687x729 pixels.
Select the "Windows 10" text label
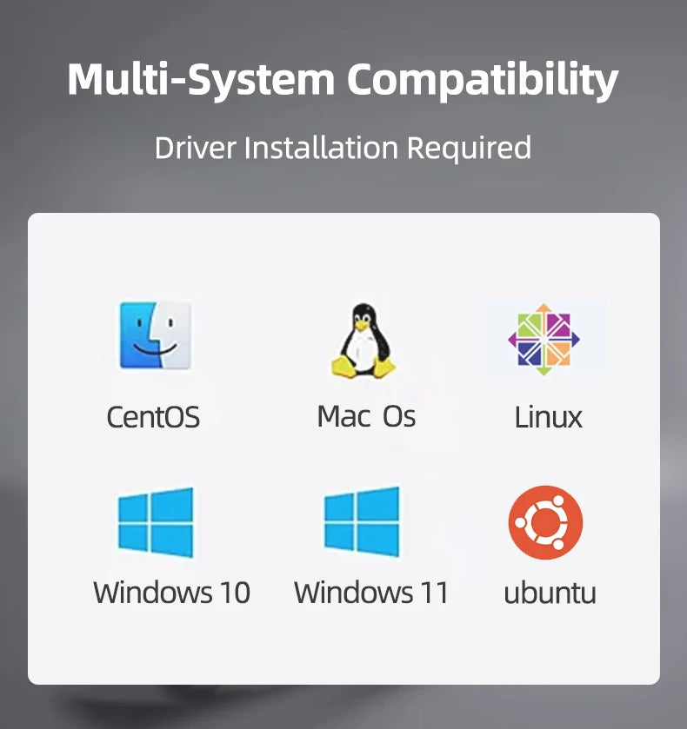coord(172,593)
